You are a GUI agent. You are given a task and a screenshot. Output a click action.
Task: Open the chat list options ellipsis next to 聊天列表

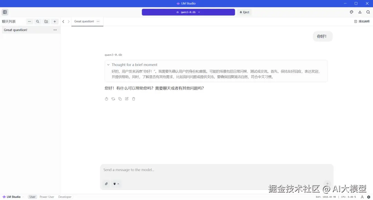[29, 21]
